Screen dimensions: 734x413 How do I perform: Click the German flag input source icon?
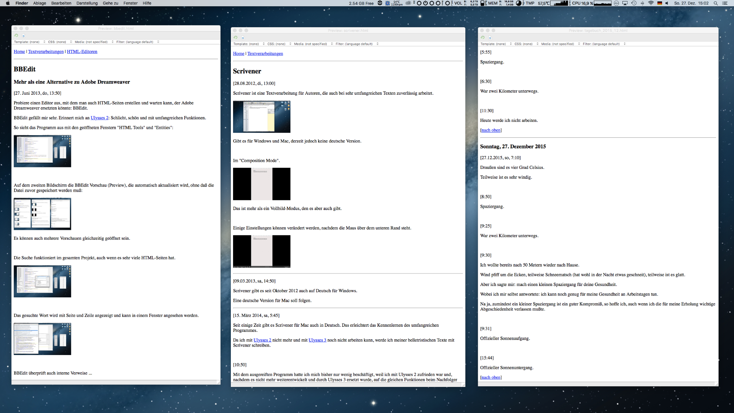[x=659, y=3]
